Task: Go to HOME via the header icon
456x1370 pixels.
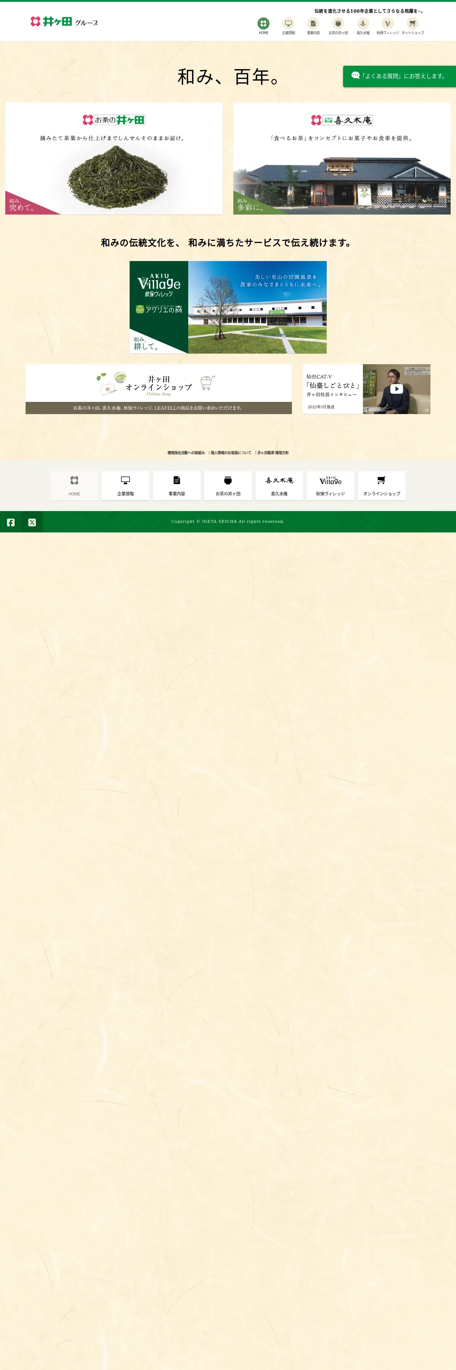Action: [x=263, y=26]
